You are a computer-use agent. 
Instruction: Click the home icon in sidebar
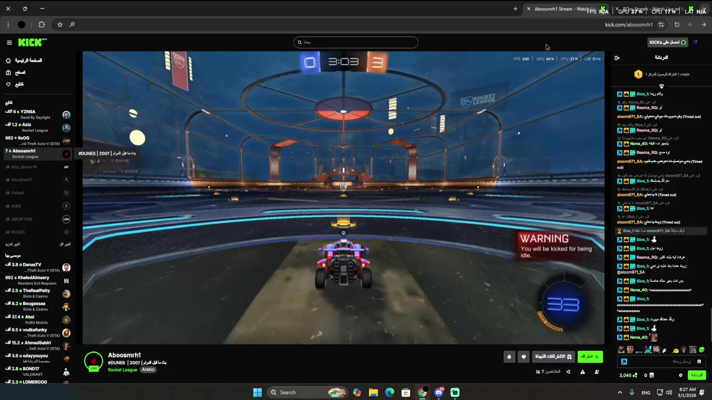coord(8,61)
